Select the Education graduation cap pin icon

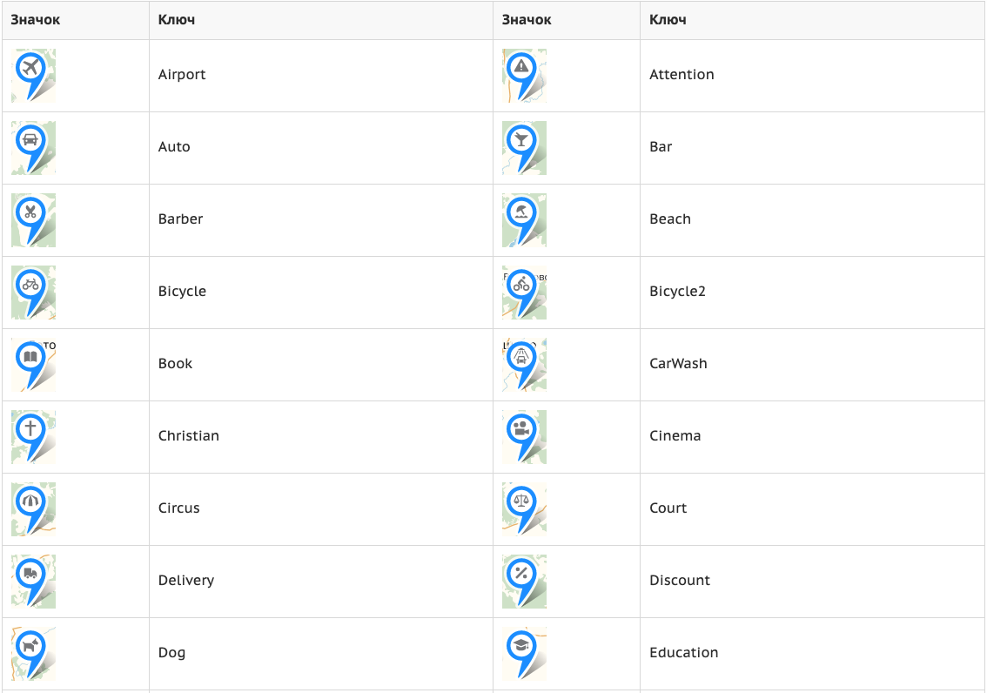[524, 654]
